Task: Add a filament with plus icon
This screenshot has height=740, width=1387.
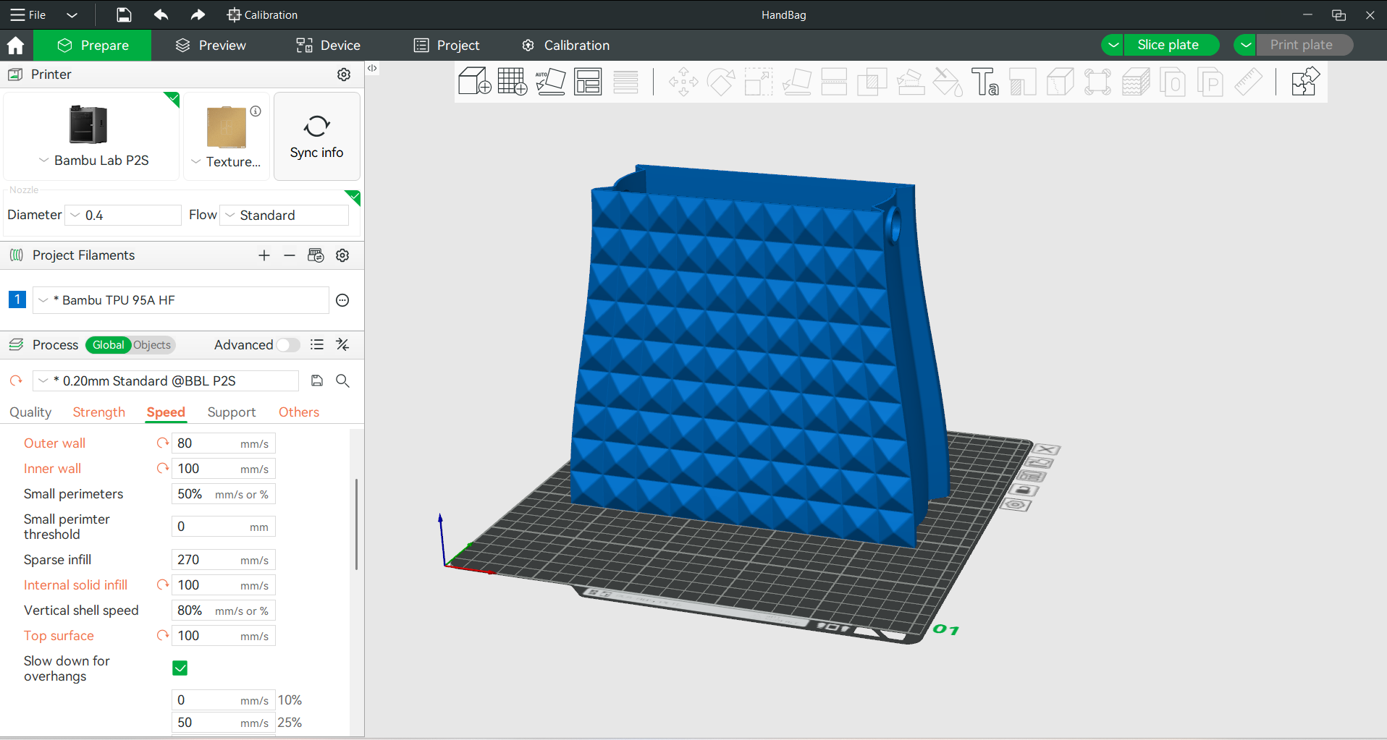Action: [x=264, y=255]
